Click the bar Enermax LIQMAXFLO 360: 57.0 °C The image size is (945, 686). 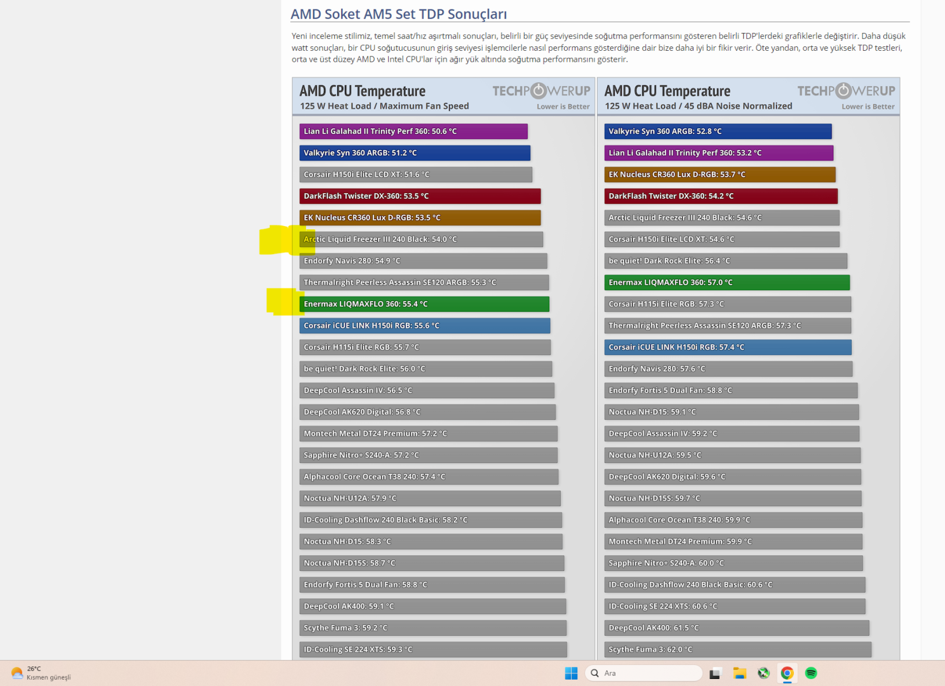[727, 283]
